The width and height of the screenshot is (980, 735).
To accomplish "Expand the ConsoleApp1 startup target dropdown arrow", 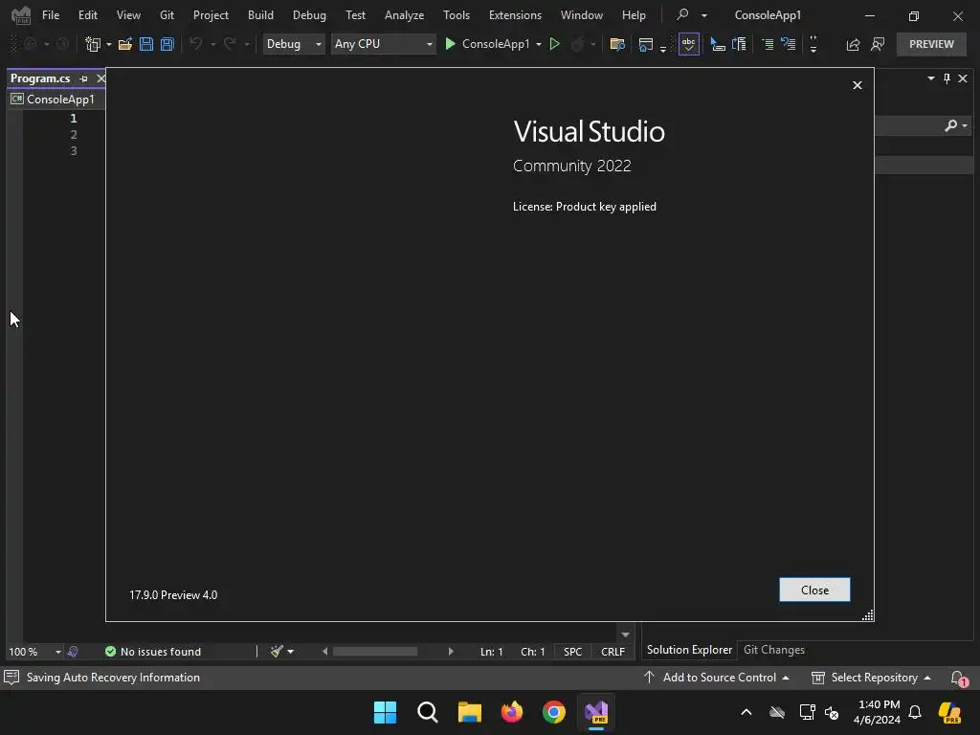I will point(539,44).
